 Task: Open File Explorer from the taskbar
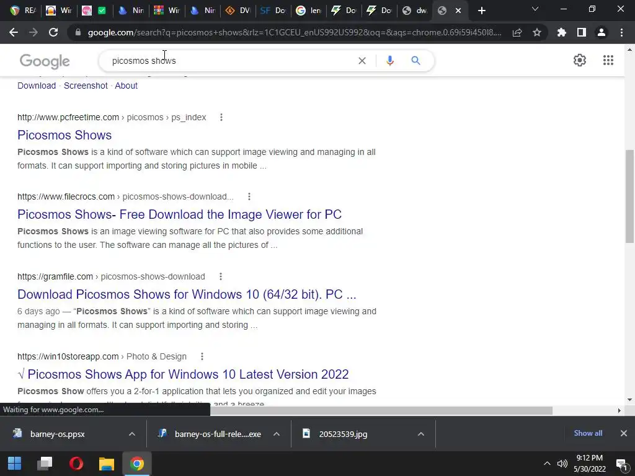pyautogui.click(x=107, y=464)
